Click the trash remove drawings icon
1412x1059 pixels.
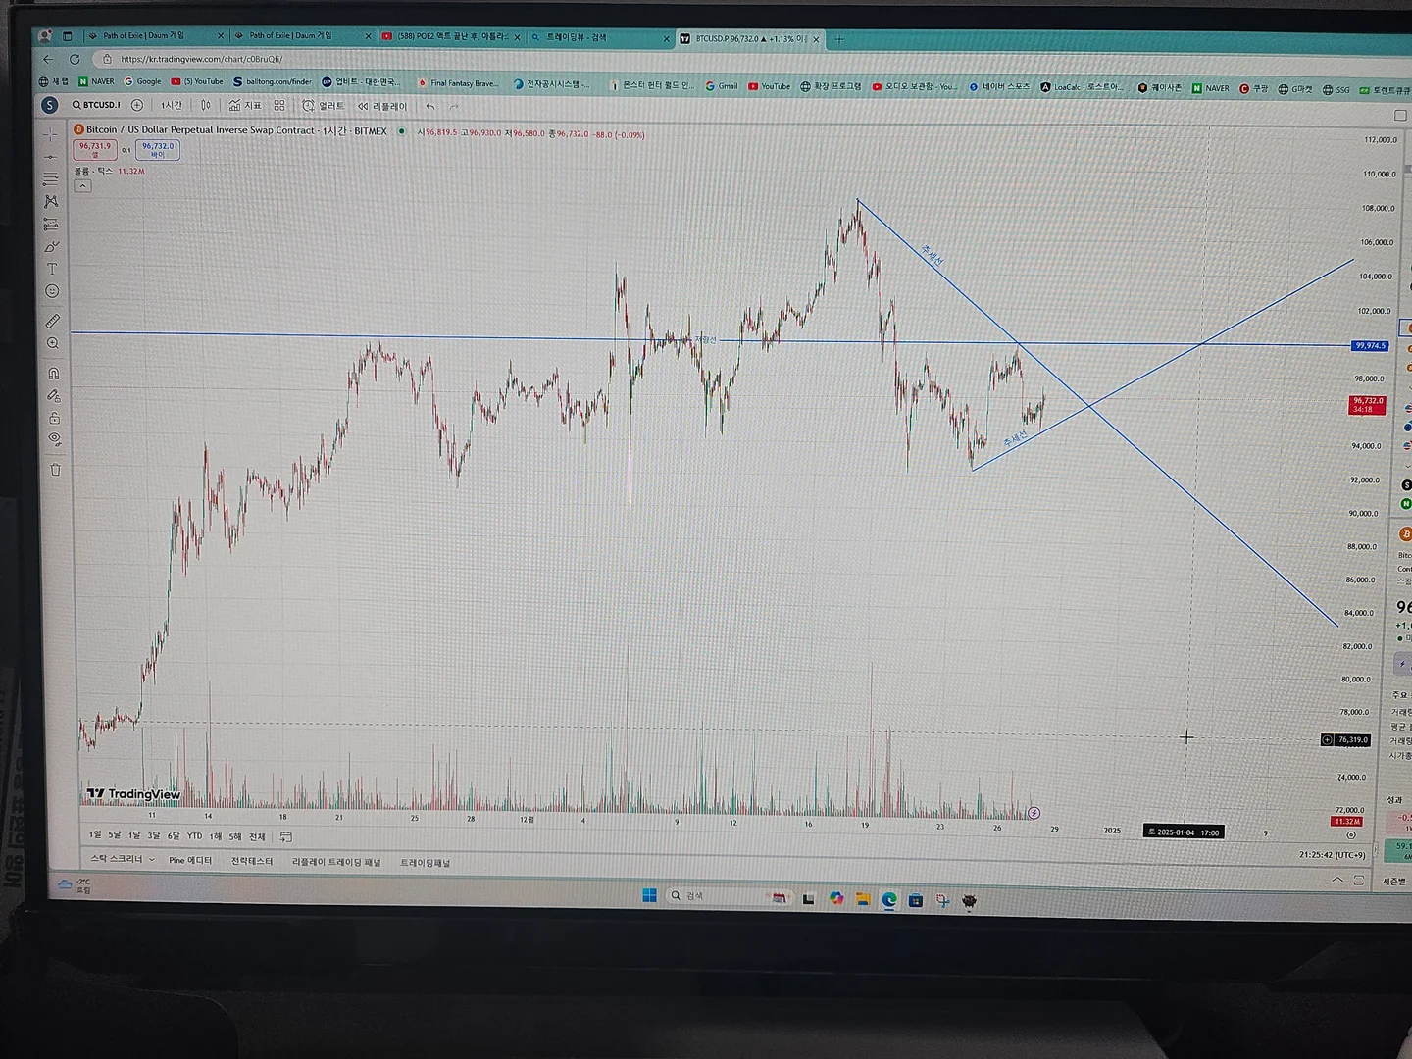pyautogui.click(x=55, y=470)
